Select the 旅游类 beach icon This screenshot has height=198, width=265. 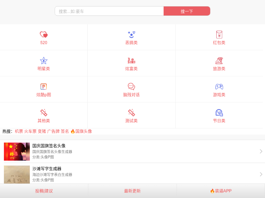pos(219,60)
